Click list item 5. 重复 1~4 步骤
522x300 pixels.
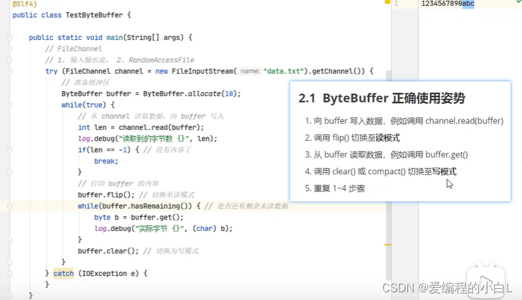pyautogui.click(x=335, y=188)
